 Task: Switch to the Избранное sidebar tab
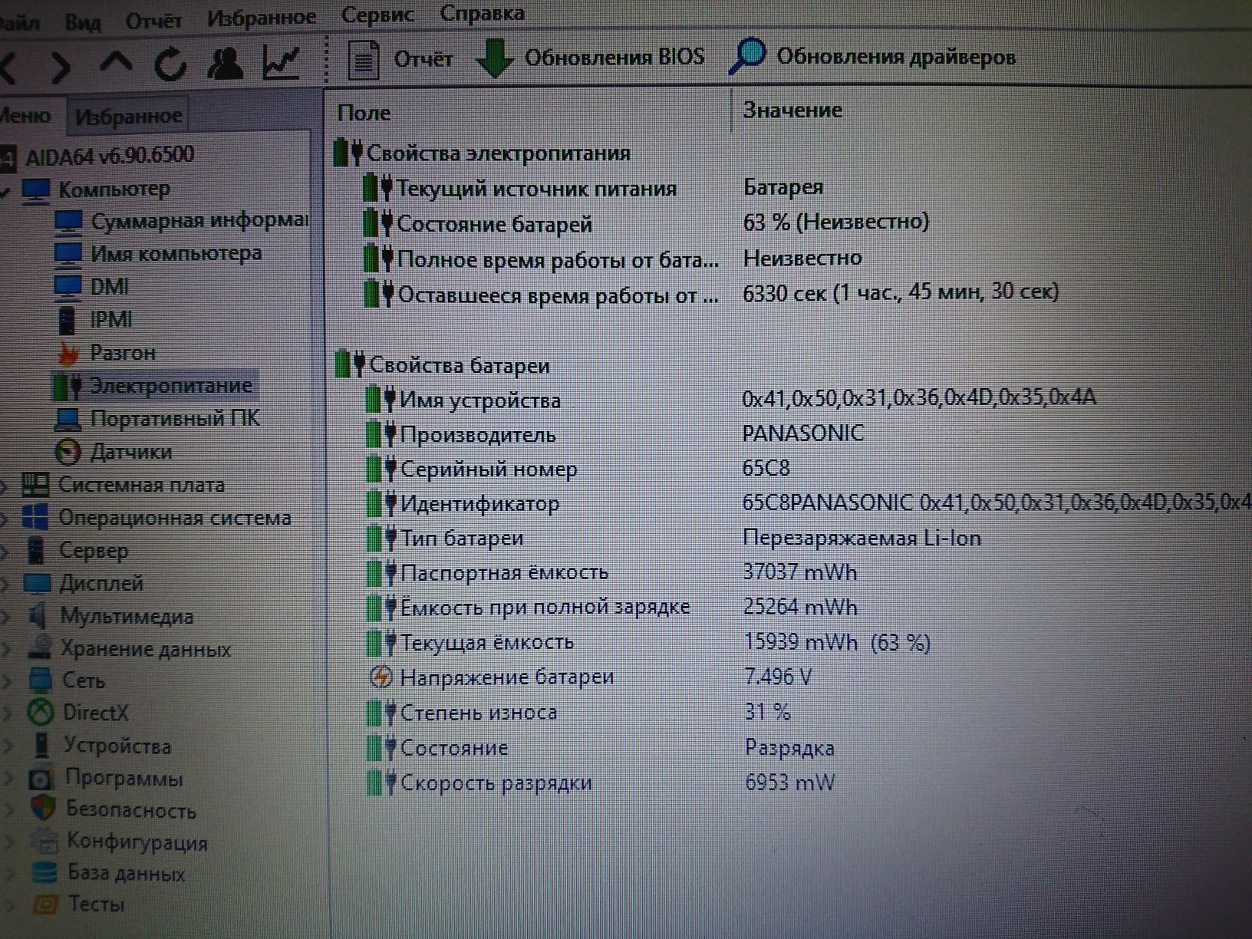pyautogui.click(x=128, y=116)
